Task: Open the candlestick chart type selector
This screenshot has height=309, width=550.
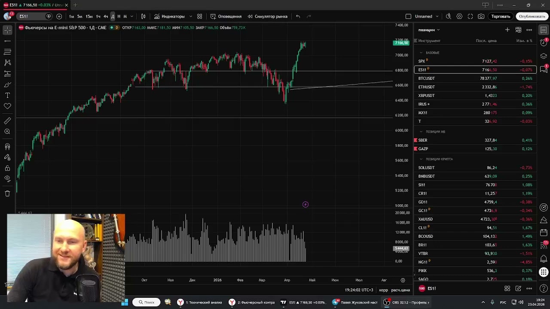Action: point(143,16)
